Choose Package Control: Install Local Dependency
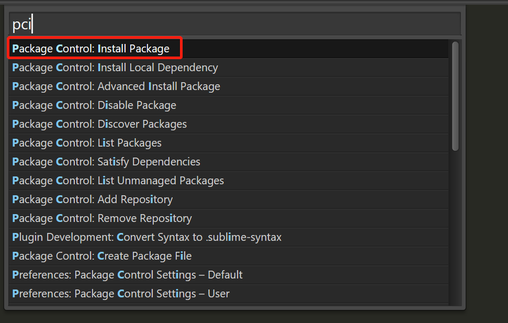This screenshot has width=508, height=323. (229, 68)
